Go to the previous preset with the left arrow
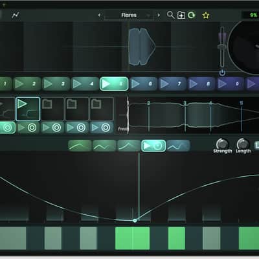This screenshot has height=259, width=259. [99, 15]
